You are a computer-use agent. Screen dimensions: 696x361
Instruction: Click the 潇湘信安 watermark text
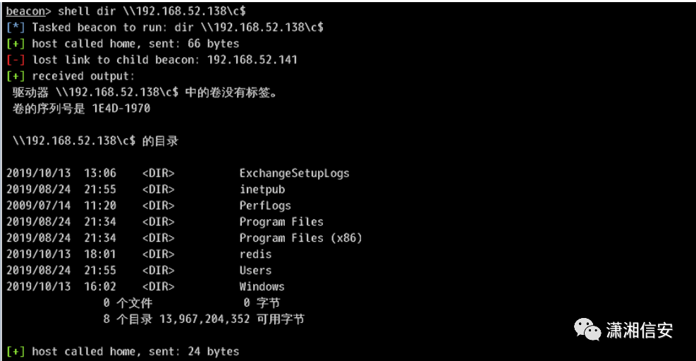(x=639, y=331)
